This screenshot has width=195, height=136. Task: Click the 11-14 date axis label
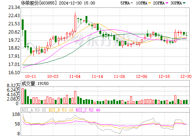coord(97,76)
